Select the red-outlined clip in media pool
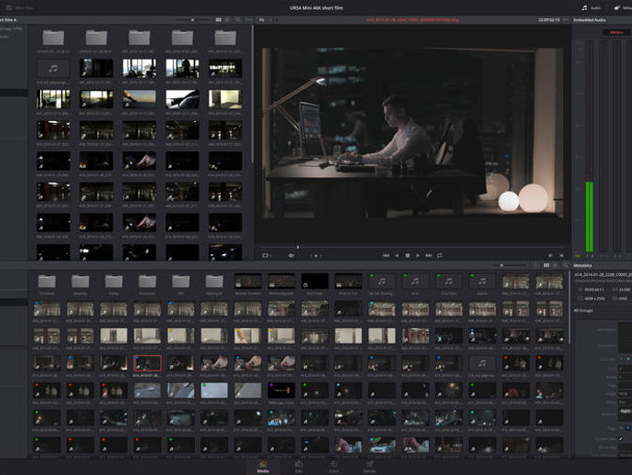This screenshot has height=475, width=632. click(x=147, y=363)
